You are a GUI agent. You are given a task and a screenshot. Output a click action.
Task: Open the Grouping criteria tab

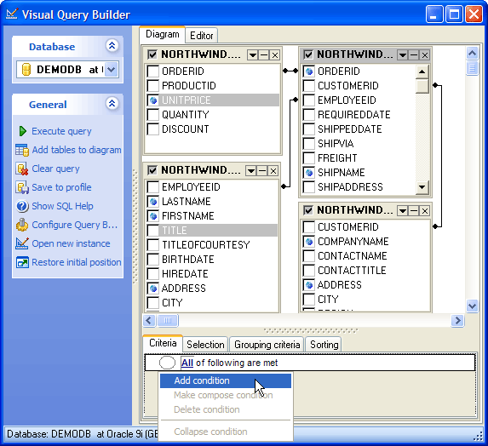tap(267, 345)
